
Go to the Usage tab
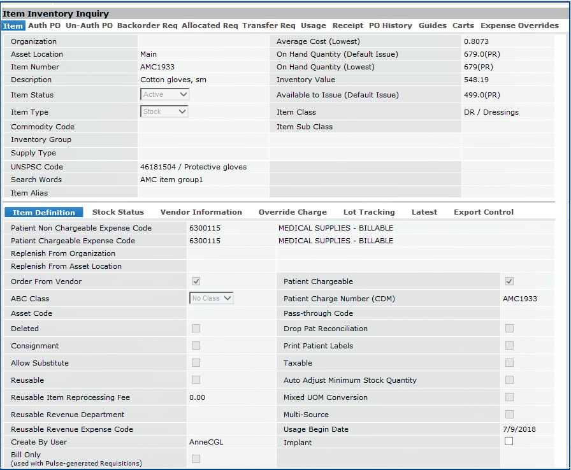(x=313, y=25)
